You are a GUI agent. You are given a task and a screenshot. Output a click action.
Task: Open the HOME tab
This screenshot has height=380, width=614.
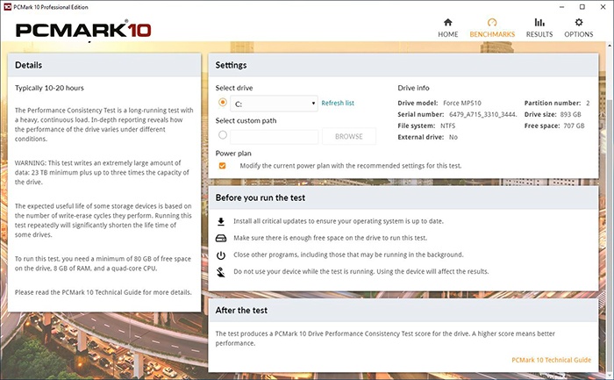[447, 28]
